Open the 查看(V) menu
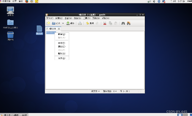192x116 pixels. 68,18
